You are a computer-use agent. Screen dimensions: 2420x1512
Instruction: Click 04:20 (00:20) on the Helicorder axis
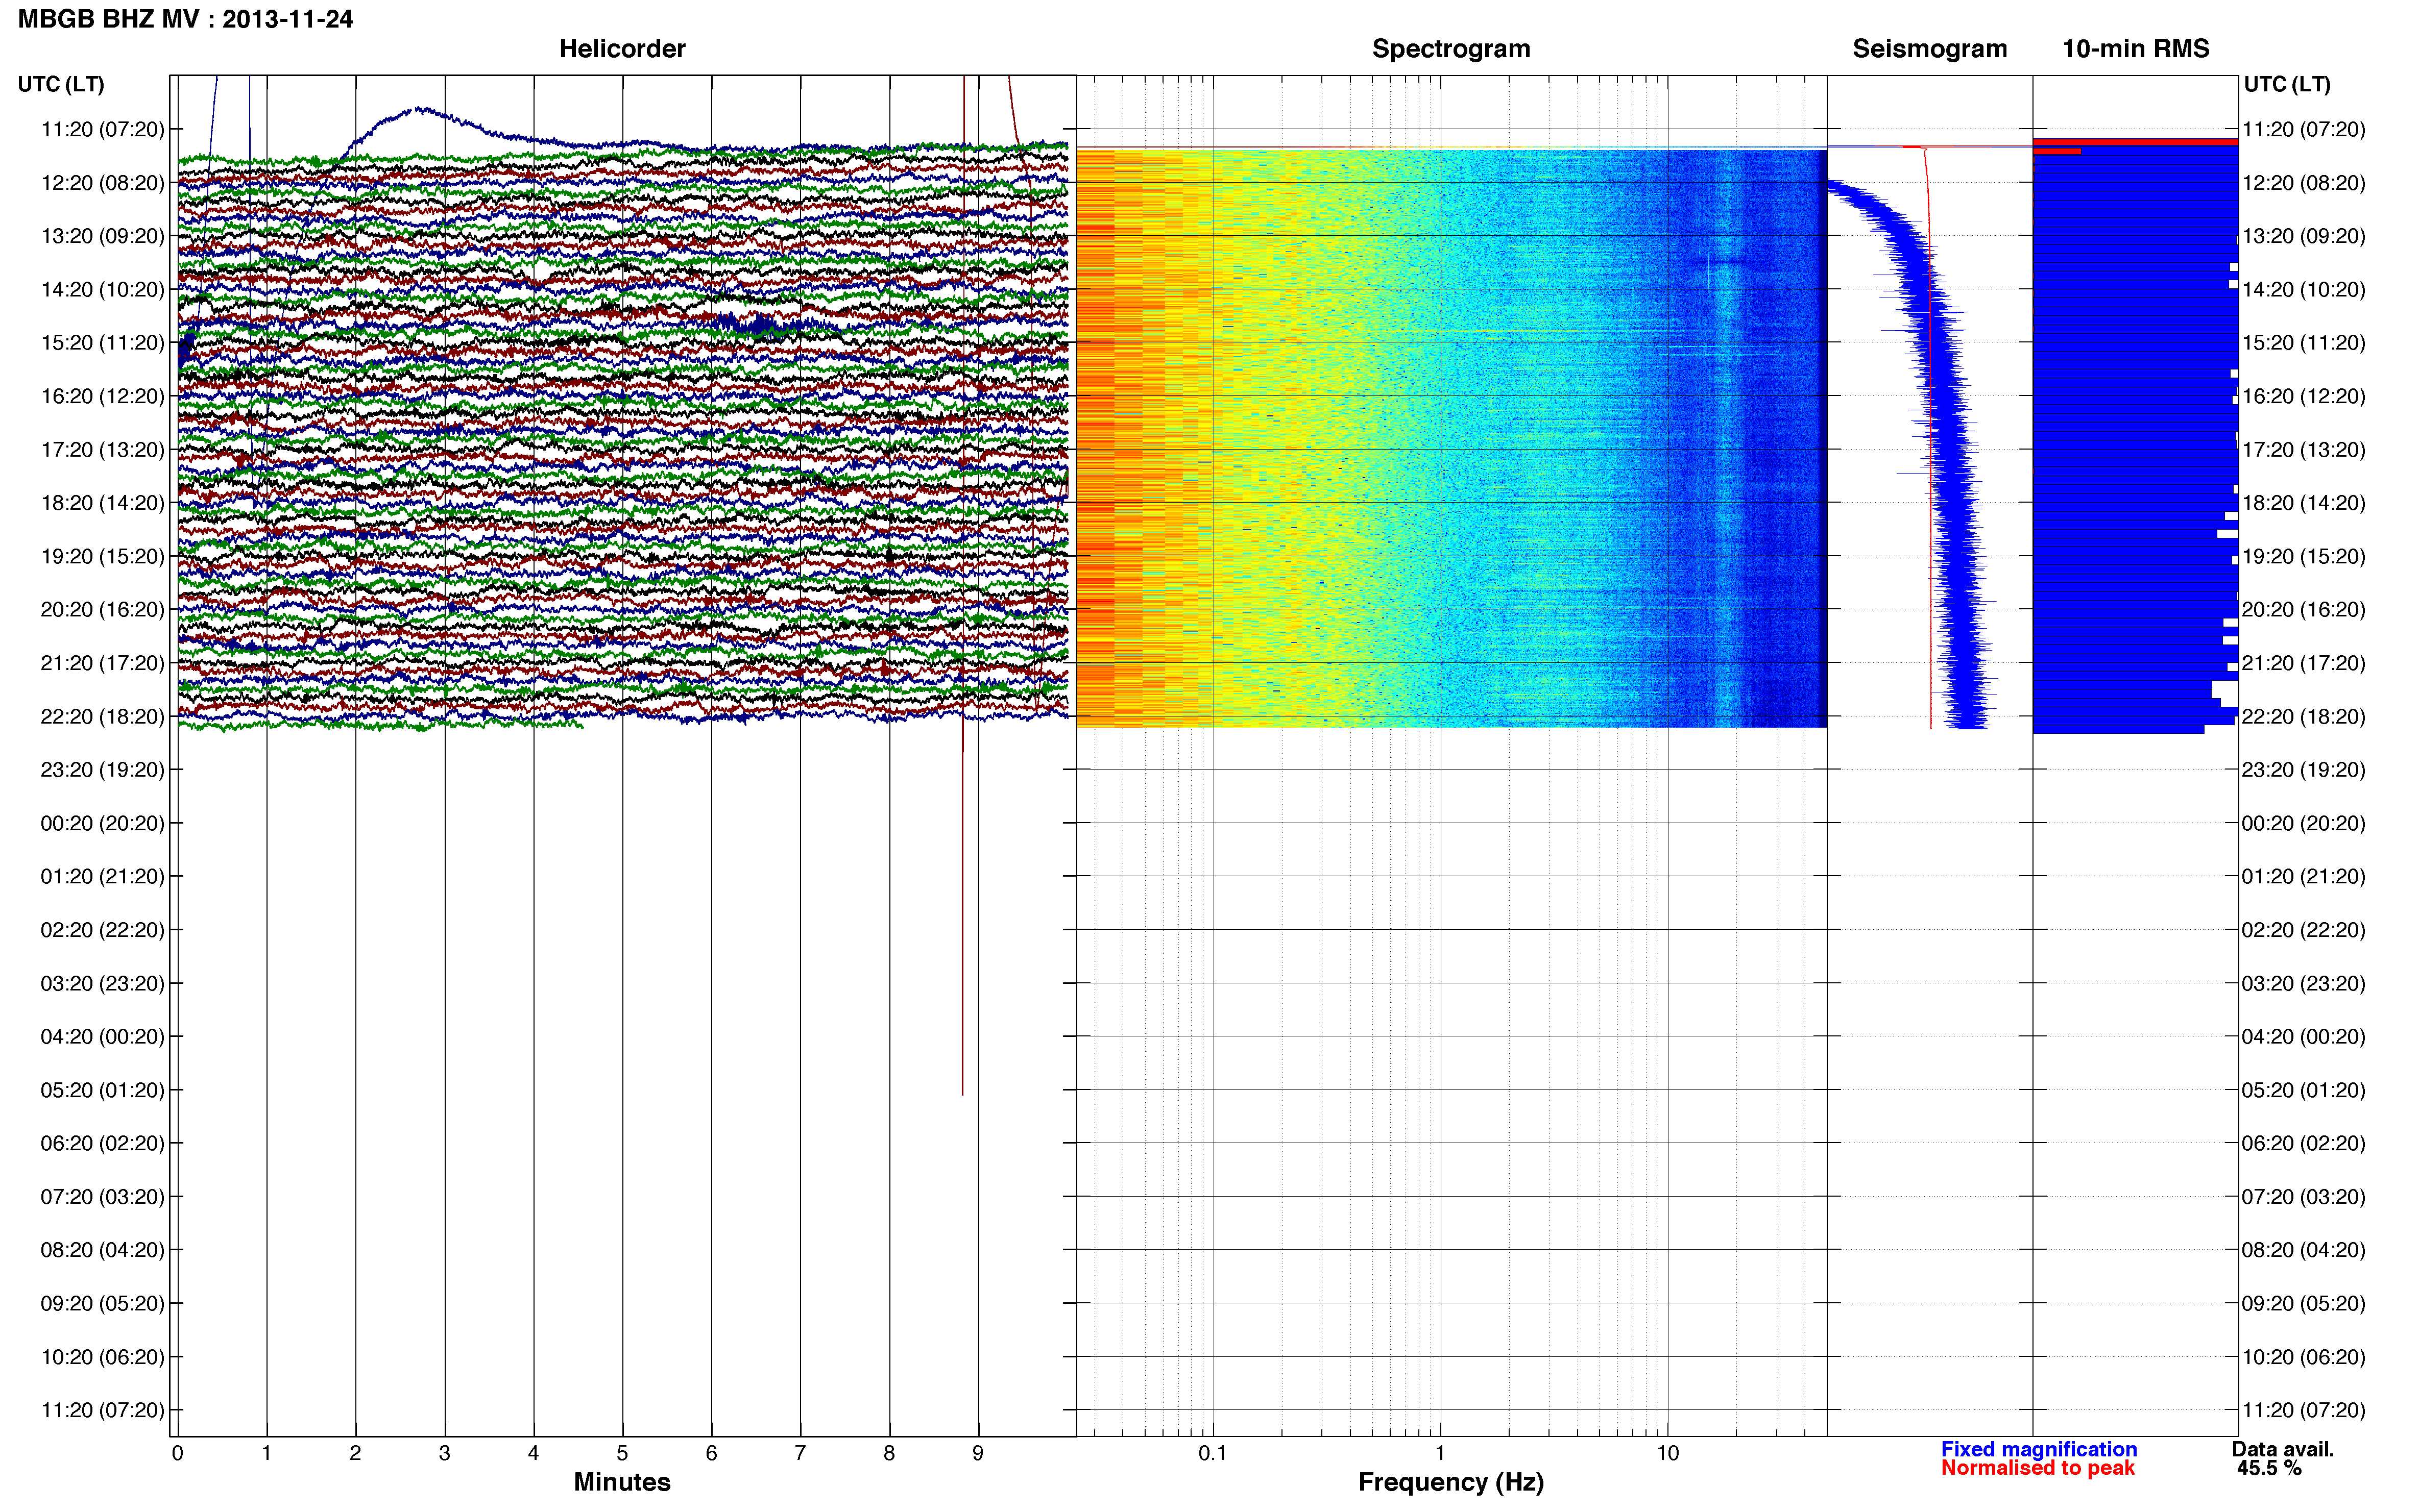(x=102, y=1036)
